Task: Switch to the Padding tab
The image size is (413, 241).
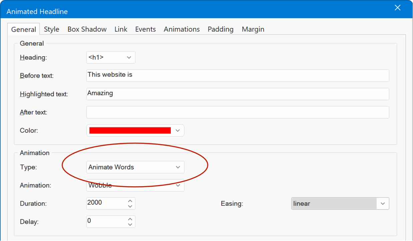Action: 220,29
